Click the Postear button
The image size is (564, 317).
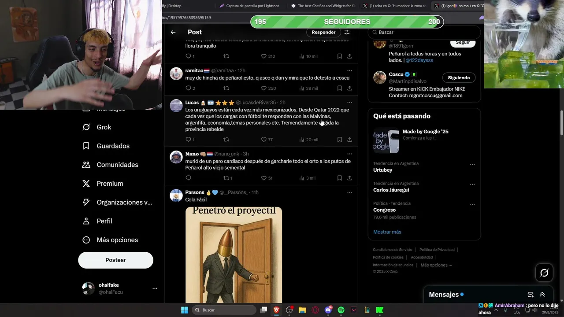pos(115,260)
